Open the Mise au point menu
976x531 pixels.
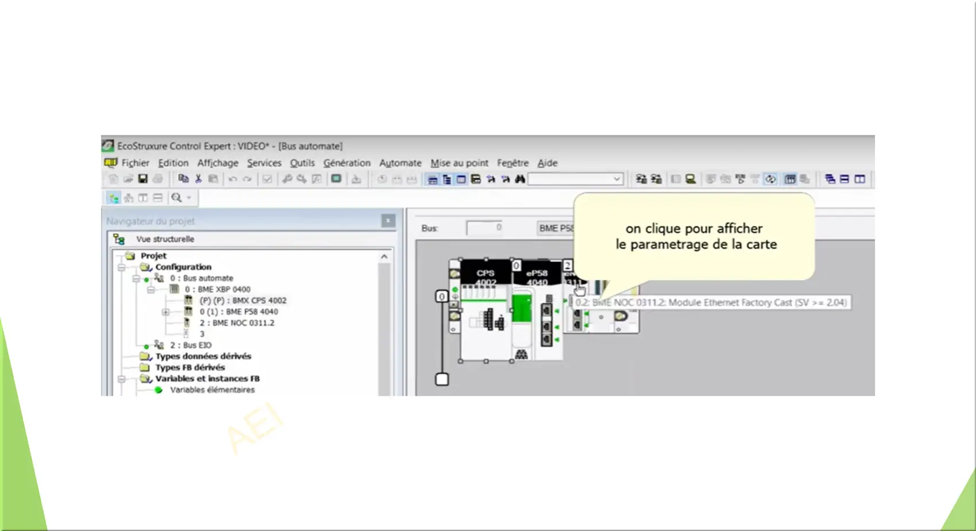tap(459, 163)
